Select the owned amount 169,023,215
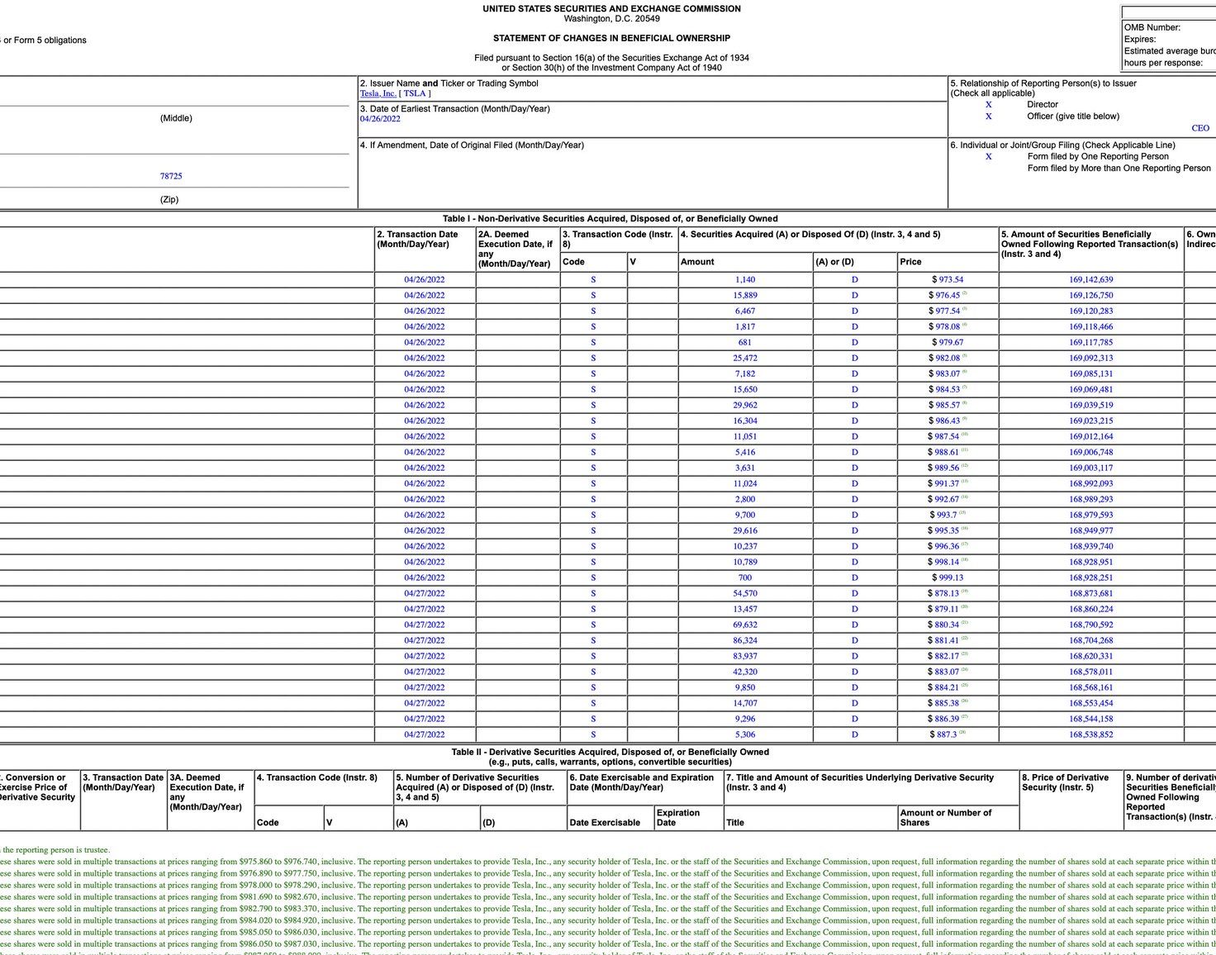Screen dimensions: 1216x955 pyautogui.click(x=1090, y=421)
